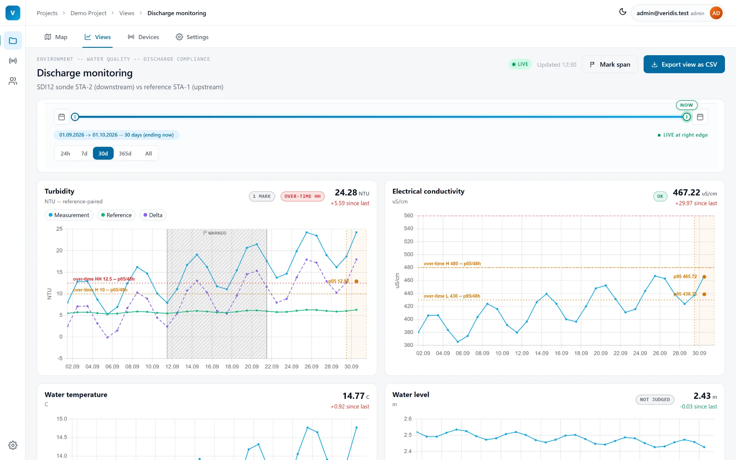Click the 467.22 uS/cm conductivity value
This screenshot has width=736, height=460.
tap(695, 192)
